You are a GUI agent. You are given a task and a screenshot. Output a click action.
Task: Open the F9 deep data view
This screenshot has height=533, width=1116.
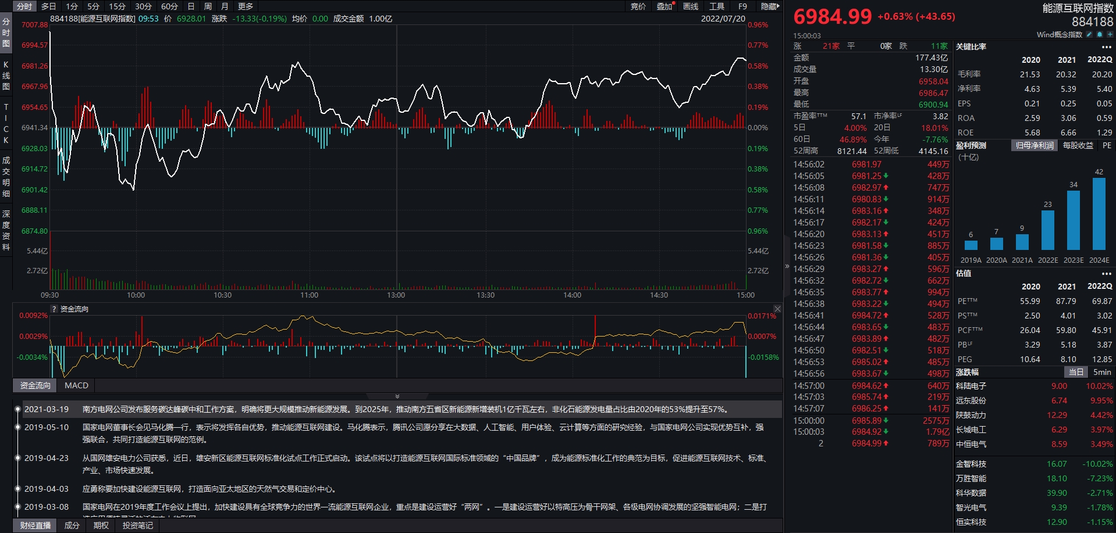click(742, 6)
